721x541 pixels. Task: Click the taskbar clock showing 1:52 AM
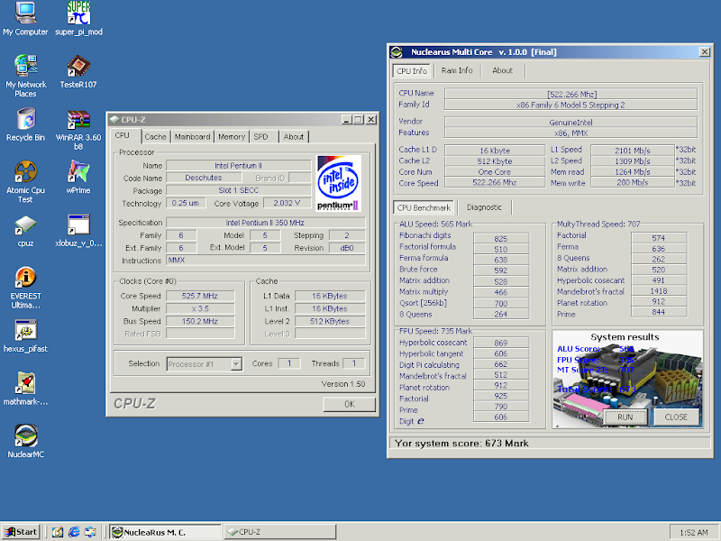click(x=694, y=532)
